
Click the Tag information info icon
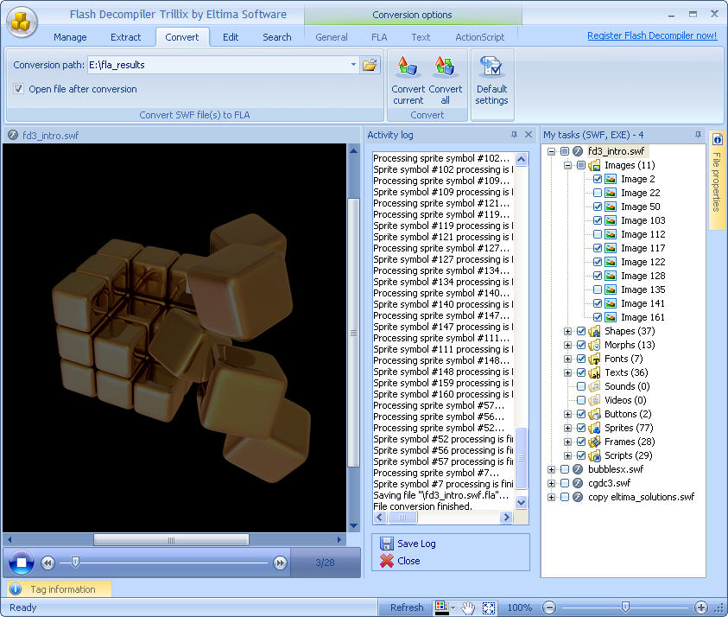tap(16, 589)
